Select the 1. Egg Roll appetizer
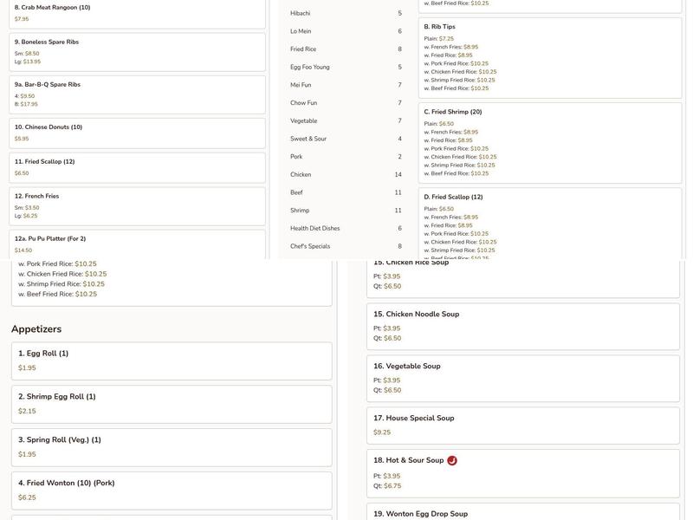 tap(172, 361)
